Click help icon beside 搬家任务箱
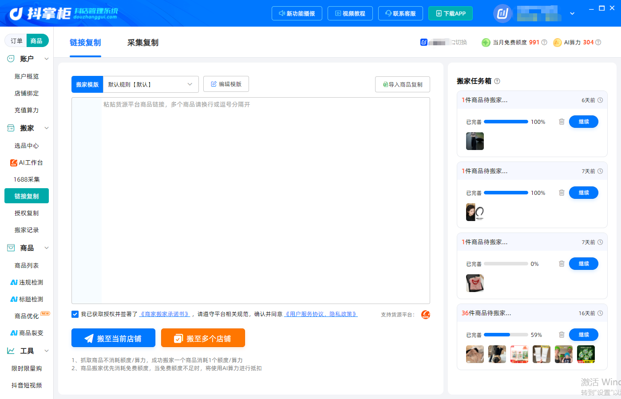 (497, 81)
